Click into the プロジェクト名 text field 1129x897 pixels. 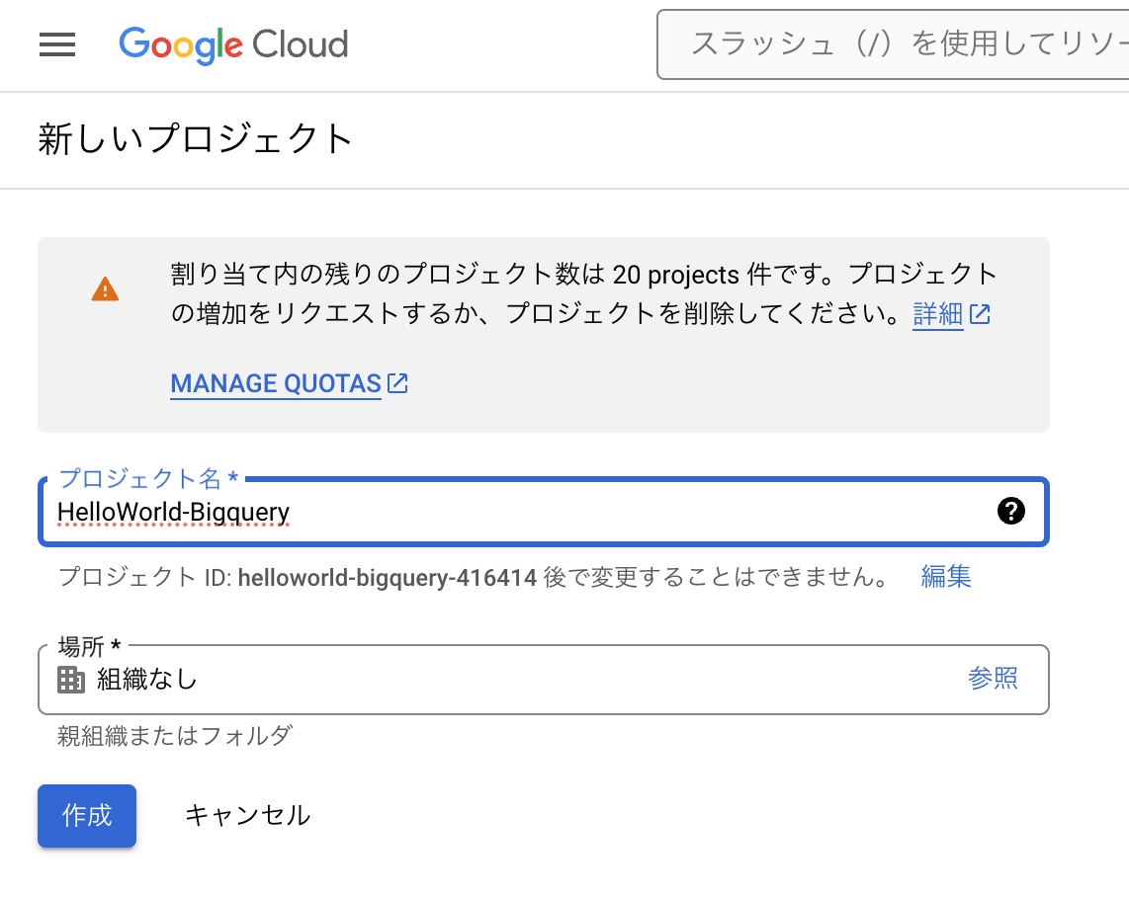(514, 512)
